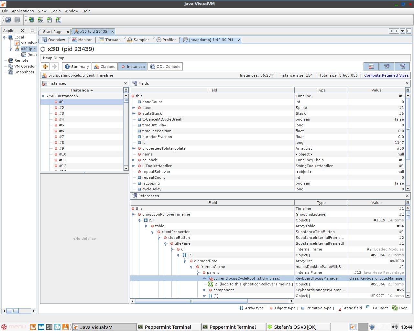Click the column chooser icon in Fields table
The height and width of the screenshot is (331, 414).
(x=408, y=90)
